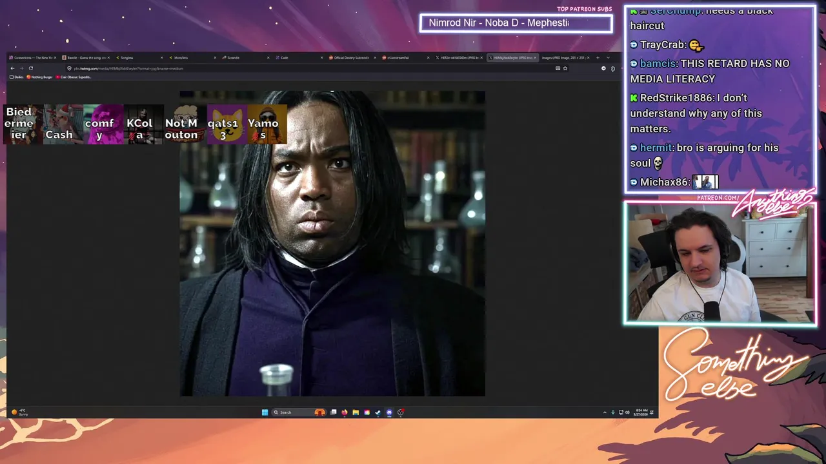Click the displayed JPEG image
826x464 pixels.
(332, 244)
